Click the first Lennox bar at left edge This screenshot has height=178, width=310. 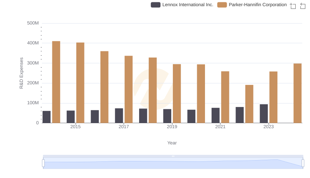point(46,117)
